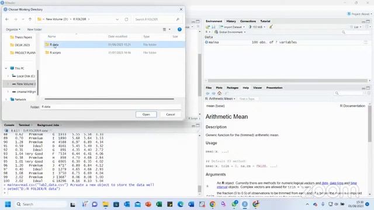Sort by the Date modified column

tap(117, 36)
